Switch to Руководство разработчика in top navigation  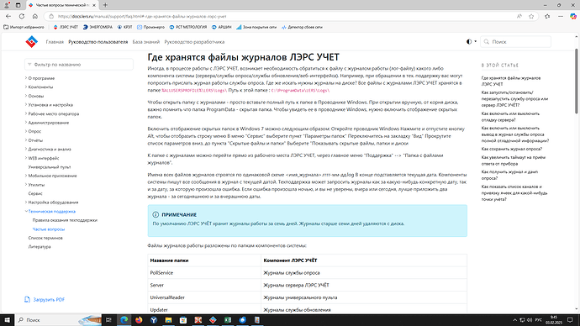point(194,42)
